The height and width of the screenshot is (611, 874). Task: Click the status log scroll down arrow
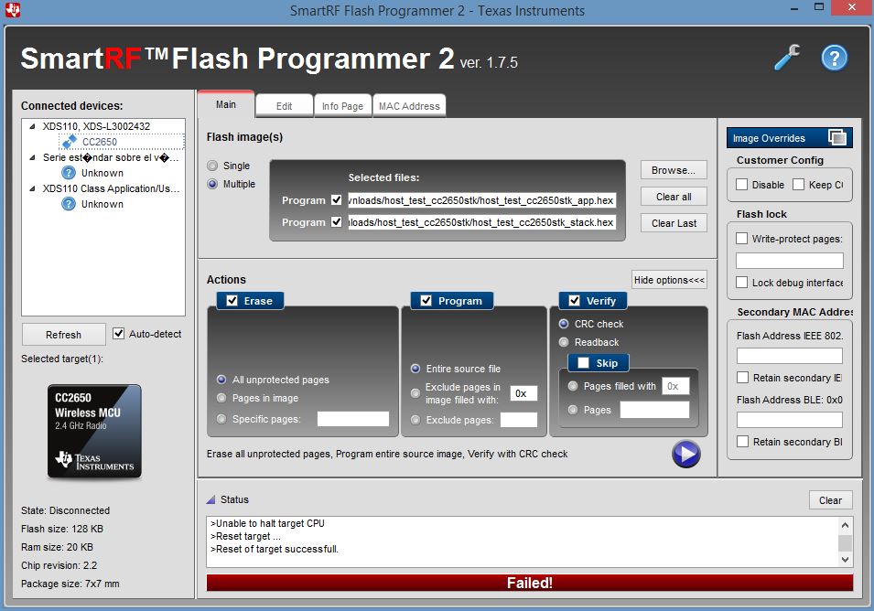(x=845, y=559)
